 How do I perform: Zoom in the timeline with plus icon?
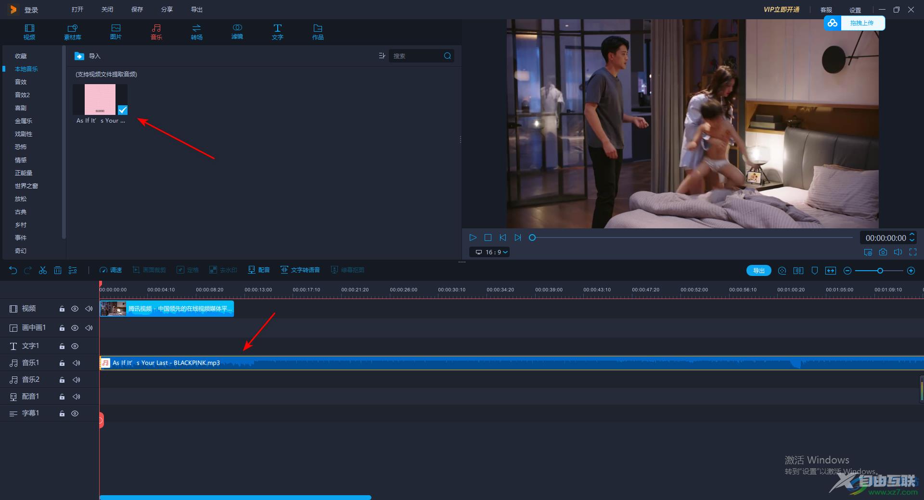tap(911, 271)
